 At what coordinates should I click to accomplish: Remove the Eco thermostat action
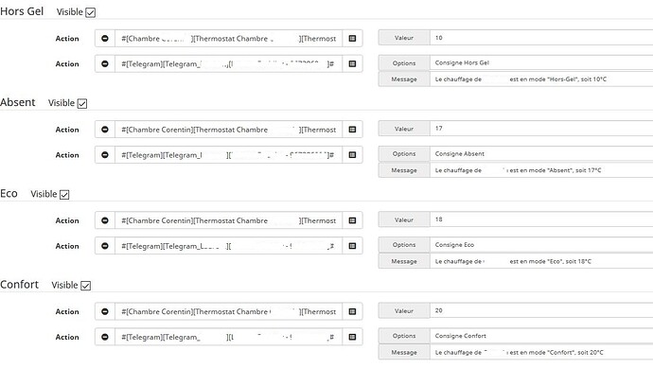click(105, 220)
